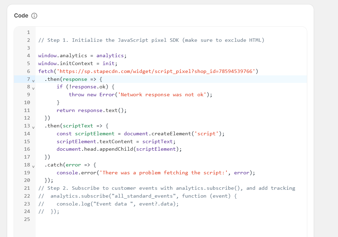Click line number 25 in the gutter

(x=27, y=219)
